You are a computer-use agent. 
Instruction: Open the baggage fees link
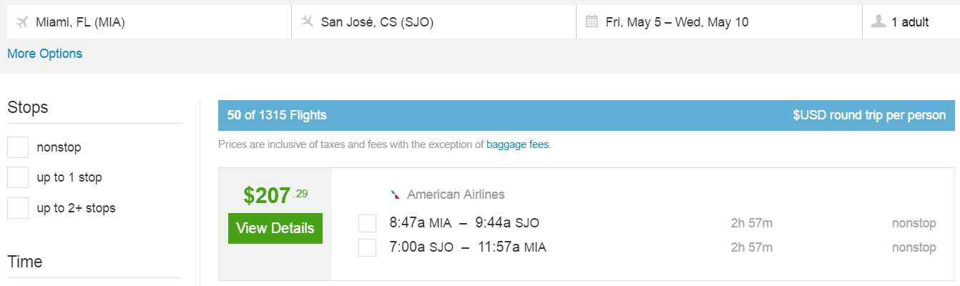pyautogui.click(x=518, y=144)
